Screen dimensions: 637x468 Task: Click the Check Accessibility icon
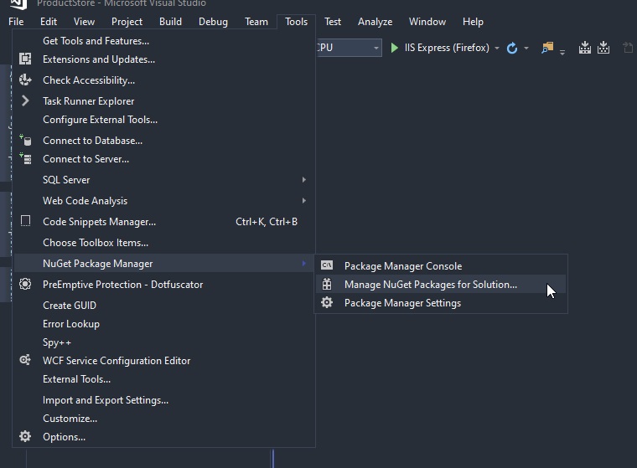[x=25, y=80]
